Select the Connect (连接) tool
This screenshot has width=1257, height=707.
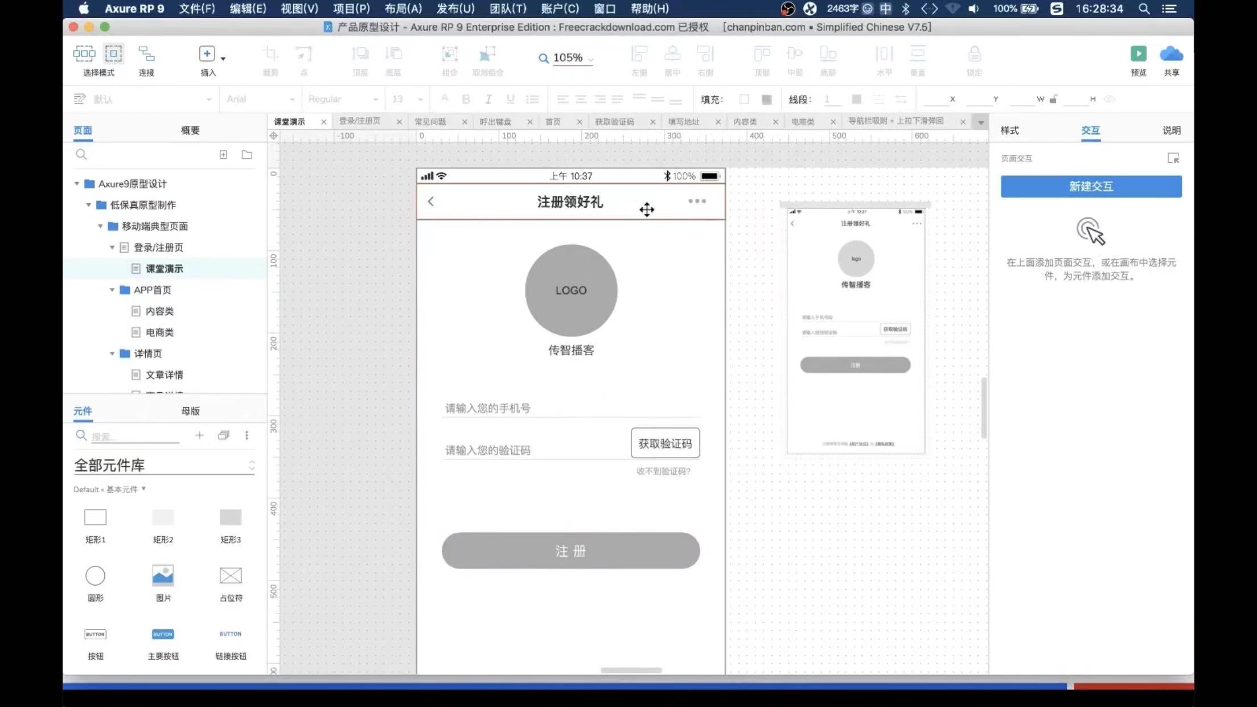(x=146, y=54)
